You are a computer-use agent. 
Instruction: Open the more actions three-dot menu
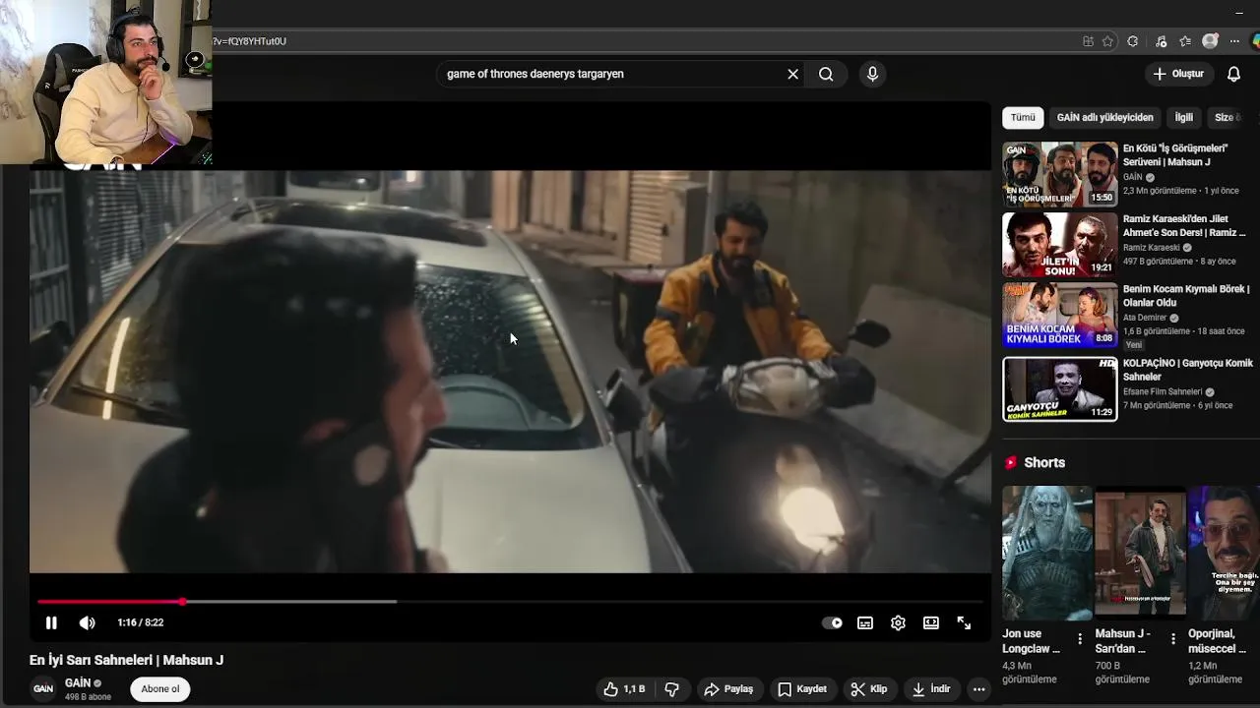tap(978, 689)
